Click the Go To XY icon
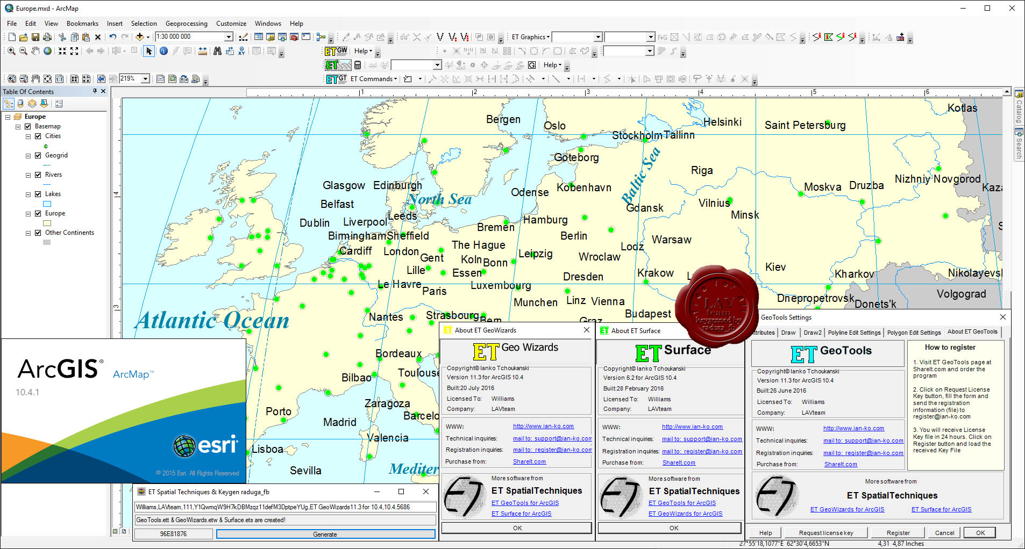 coord(241,51)
